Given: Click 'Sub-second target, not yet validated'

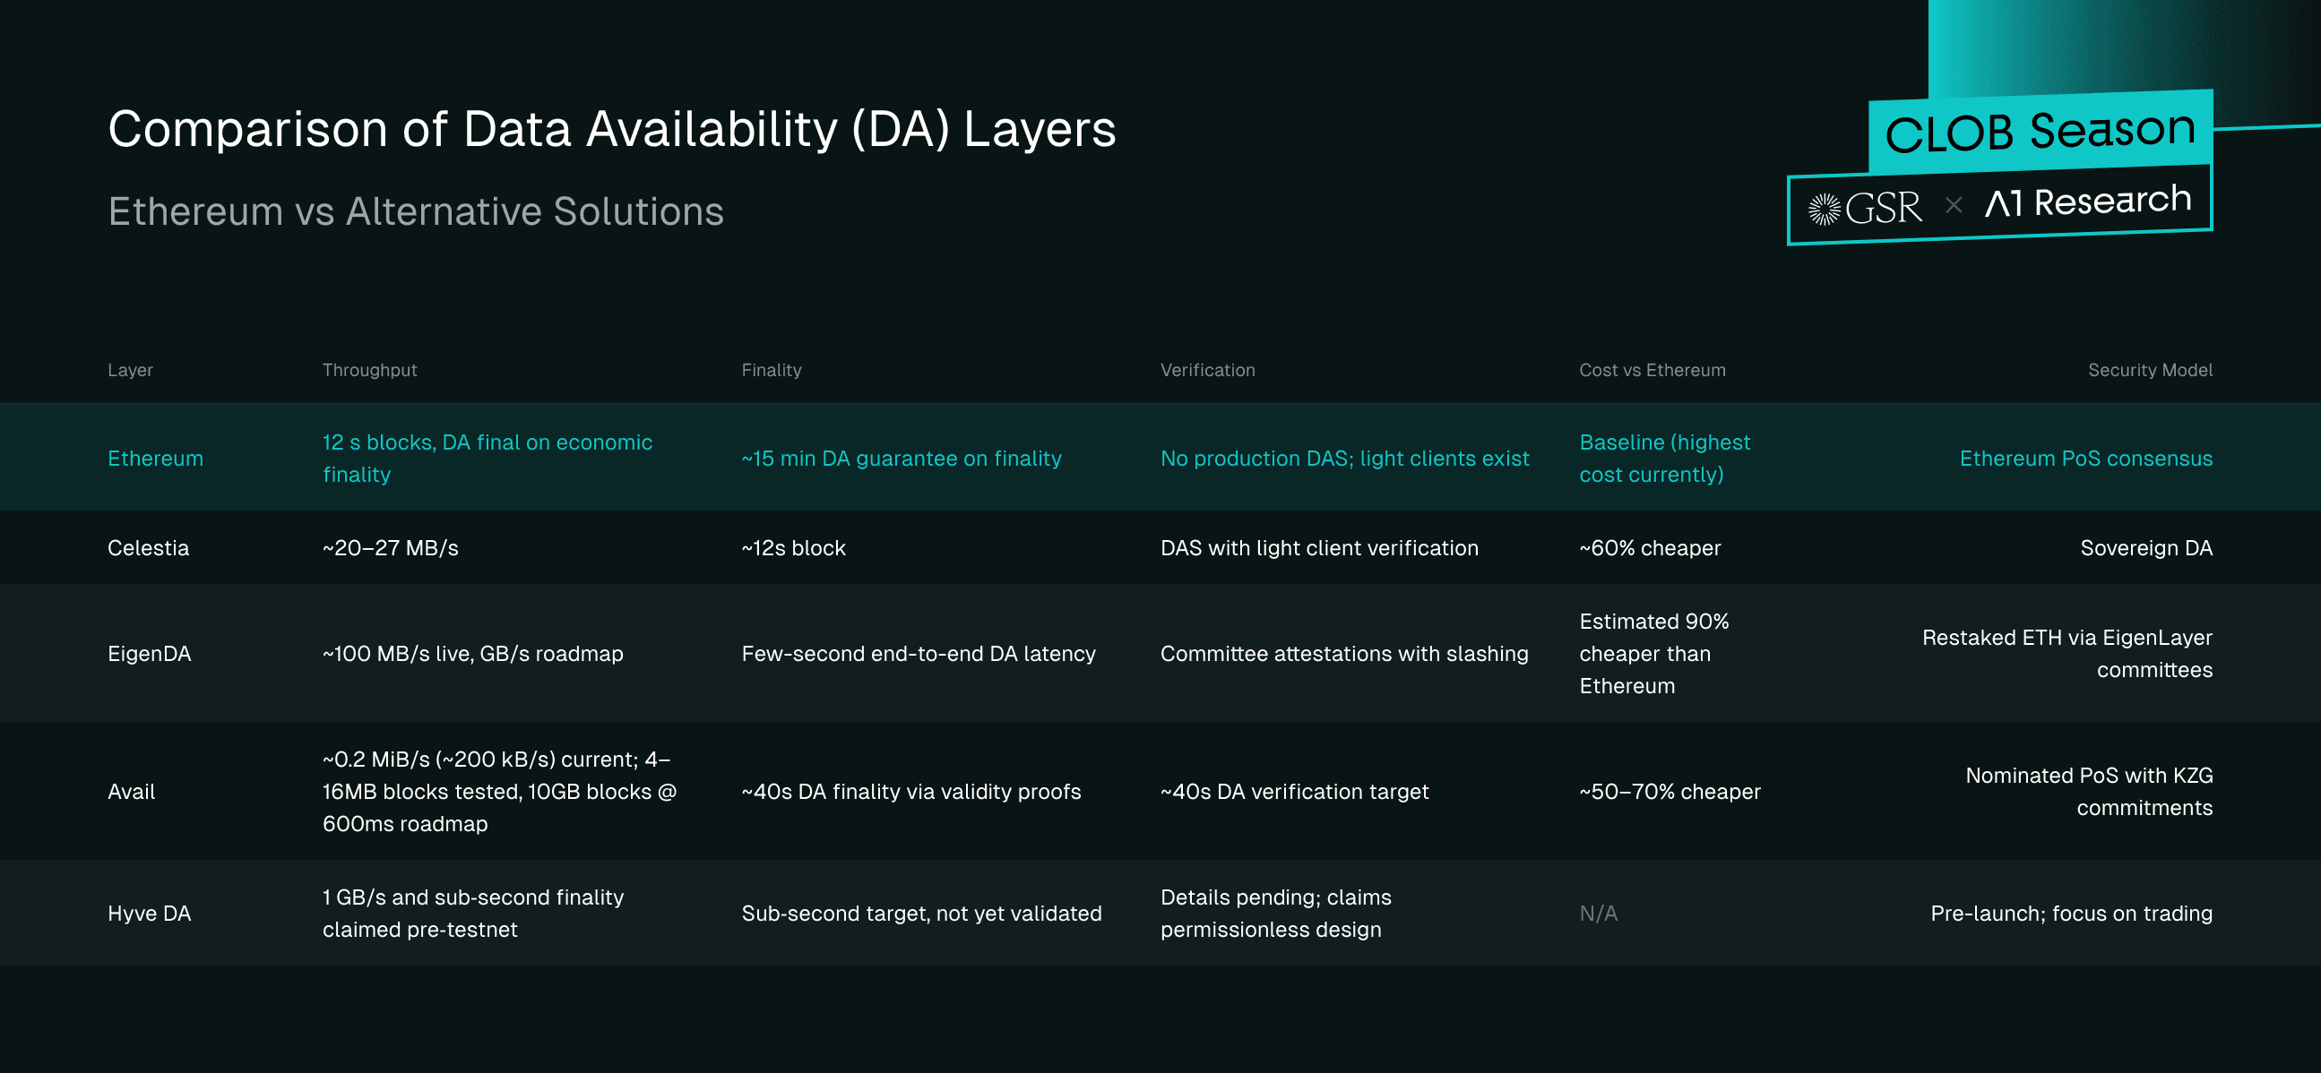Looking at the screenshot, I should tap(921, 913).
